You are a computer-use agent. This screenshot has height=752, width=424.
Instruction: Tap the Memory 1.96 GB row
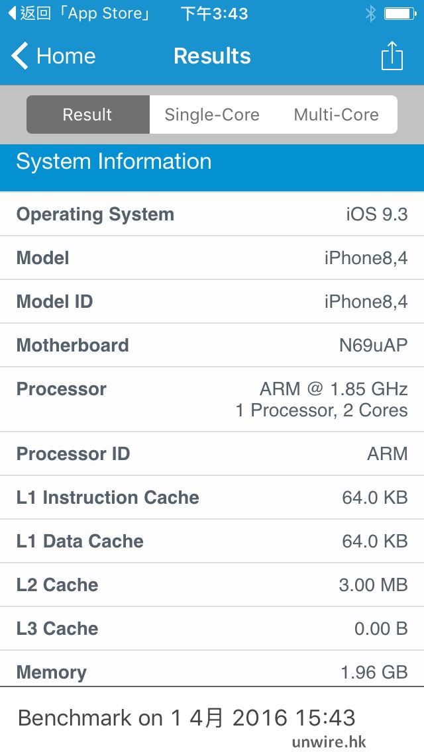tap(212, 671)
